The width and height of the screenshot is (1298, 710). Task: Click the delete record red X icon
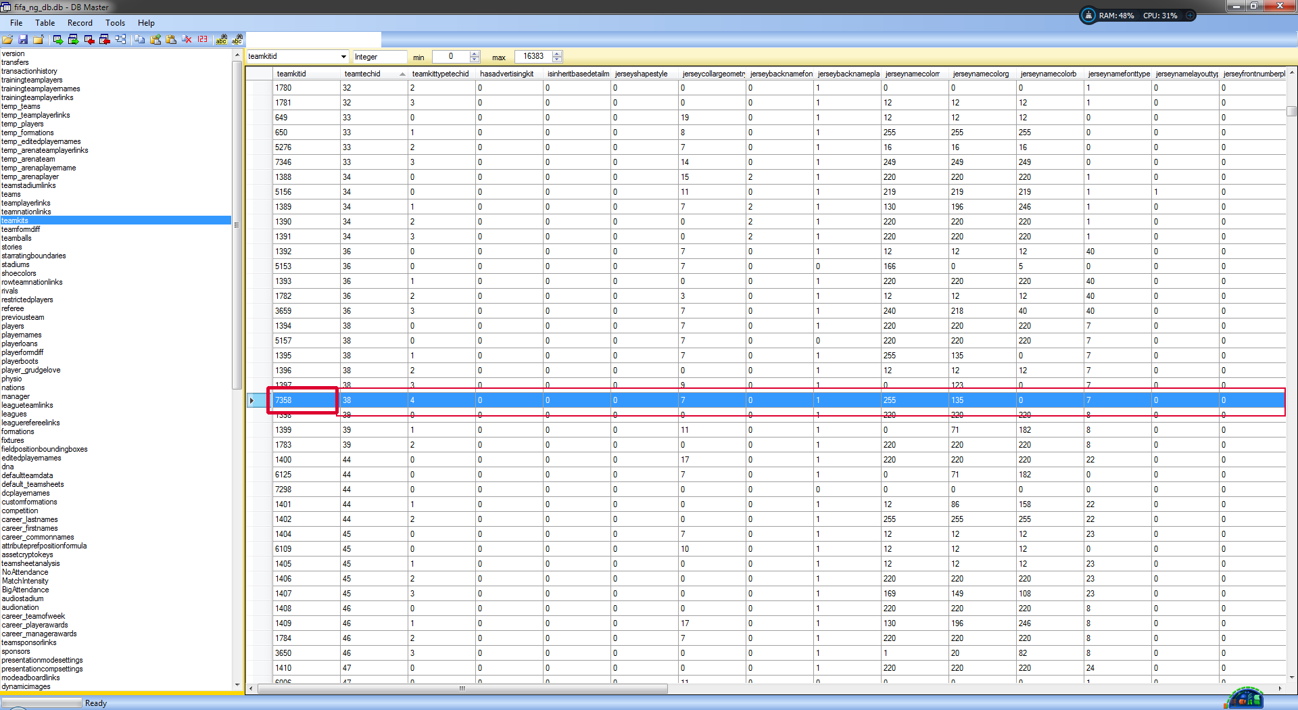187,40
